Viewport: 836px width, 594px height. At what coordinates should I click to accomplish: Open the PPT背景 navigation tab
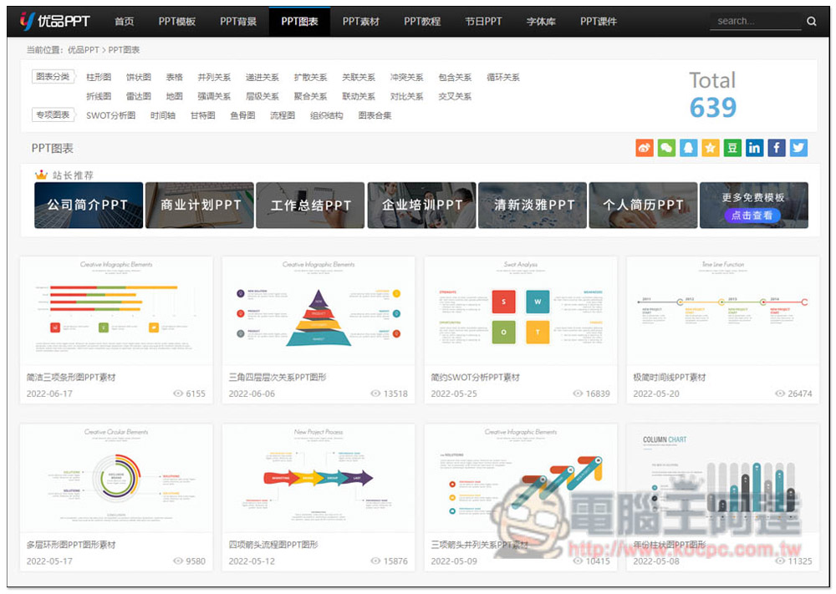(x=238, y=22)
